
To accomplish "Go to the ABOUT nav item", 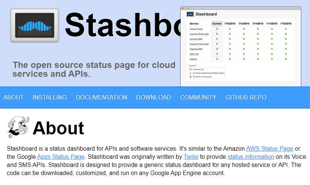I will (13, 97).
